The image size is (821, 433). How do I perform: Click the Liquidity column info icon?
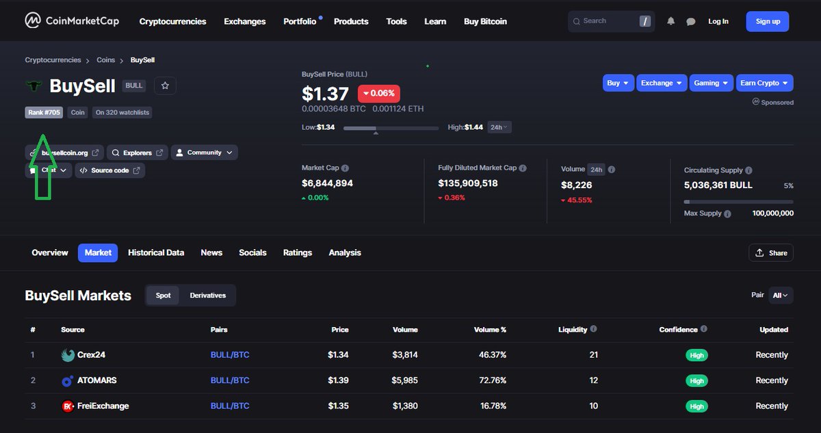592,329
